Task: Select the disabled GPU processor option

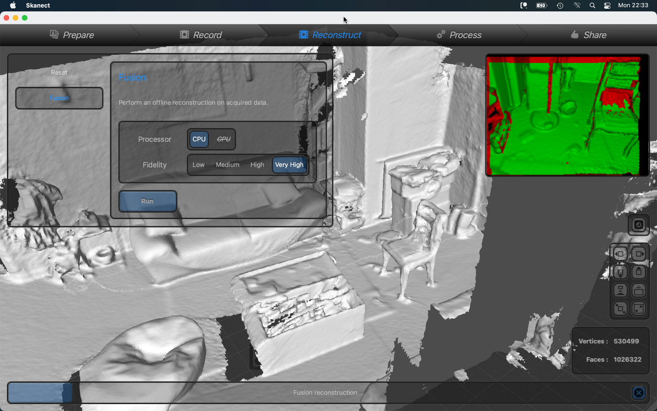Action: 224,139
